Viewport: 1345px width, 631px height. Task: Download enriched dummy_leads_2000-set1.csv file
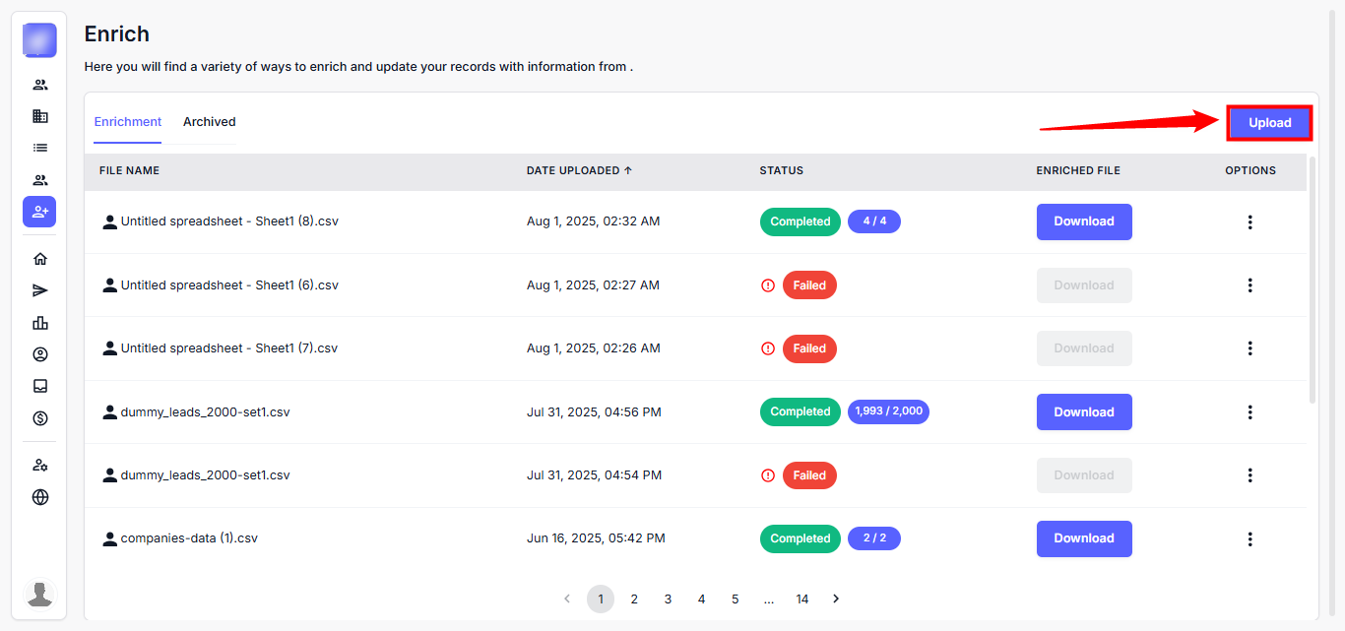[1083, 411]
